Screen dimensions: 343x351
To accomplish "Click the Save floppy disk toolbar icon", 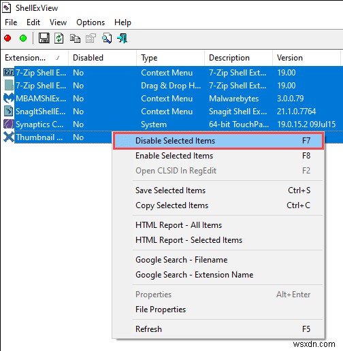I will 44,38.
